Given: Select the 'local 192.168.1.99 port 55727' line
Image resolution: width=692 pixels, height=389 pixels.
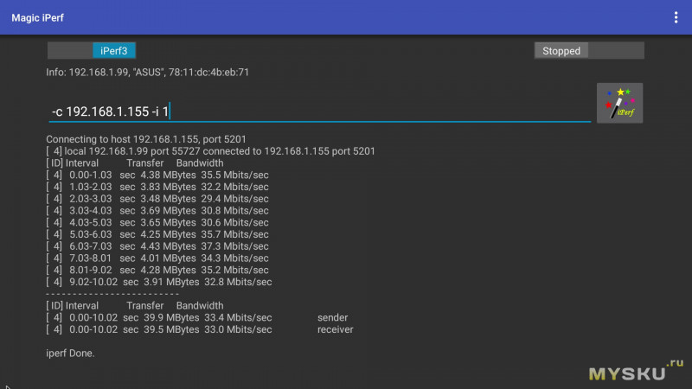Looking at the screenshot, I should point(210,151).
